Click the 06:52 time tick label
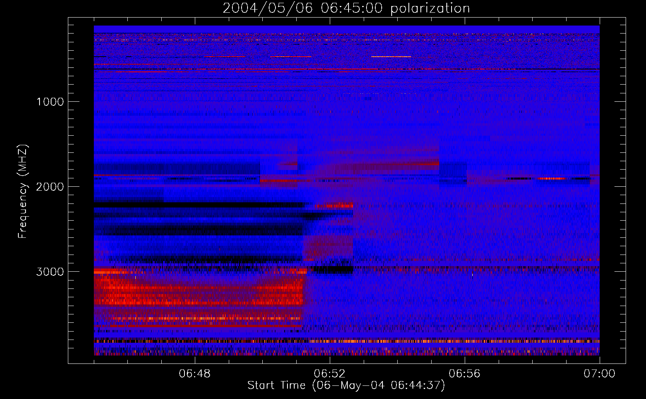Image resolution: width=646 pixels, height=399 pixels. [330, 374]
